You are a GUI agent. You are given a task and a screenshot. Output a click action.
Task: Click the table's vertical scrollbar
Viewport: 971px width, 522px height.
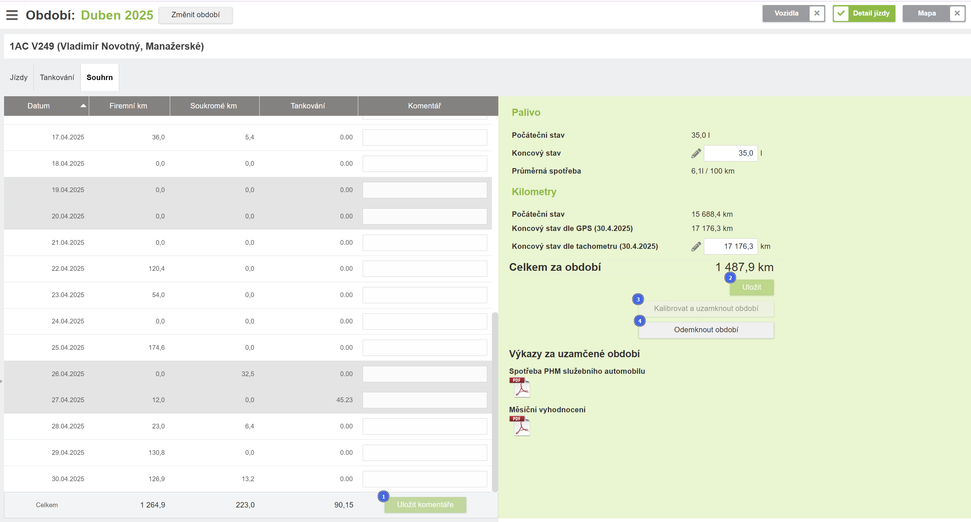coord(495,401)
